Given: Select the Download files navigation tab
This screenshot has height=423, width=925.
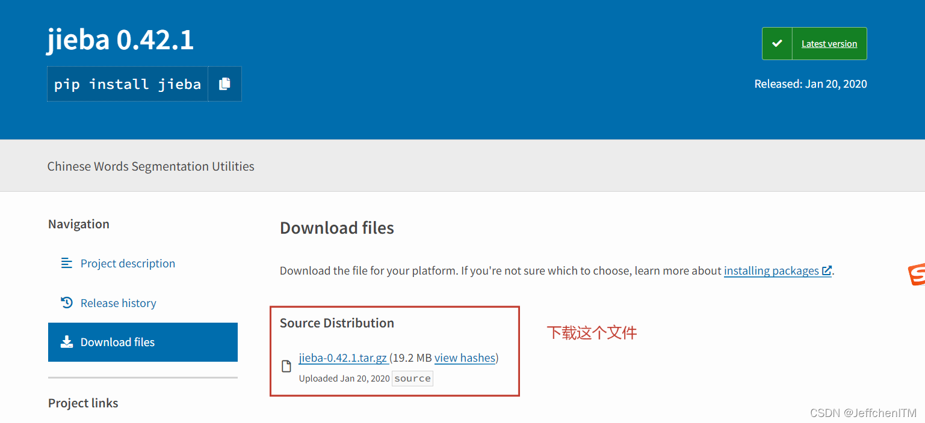Looking at the screenshot, I should (x=143, y=342).
